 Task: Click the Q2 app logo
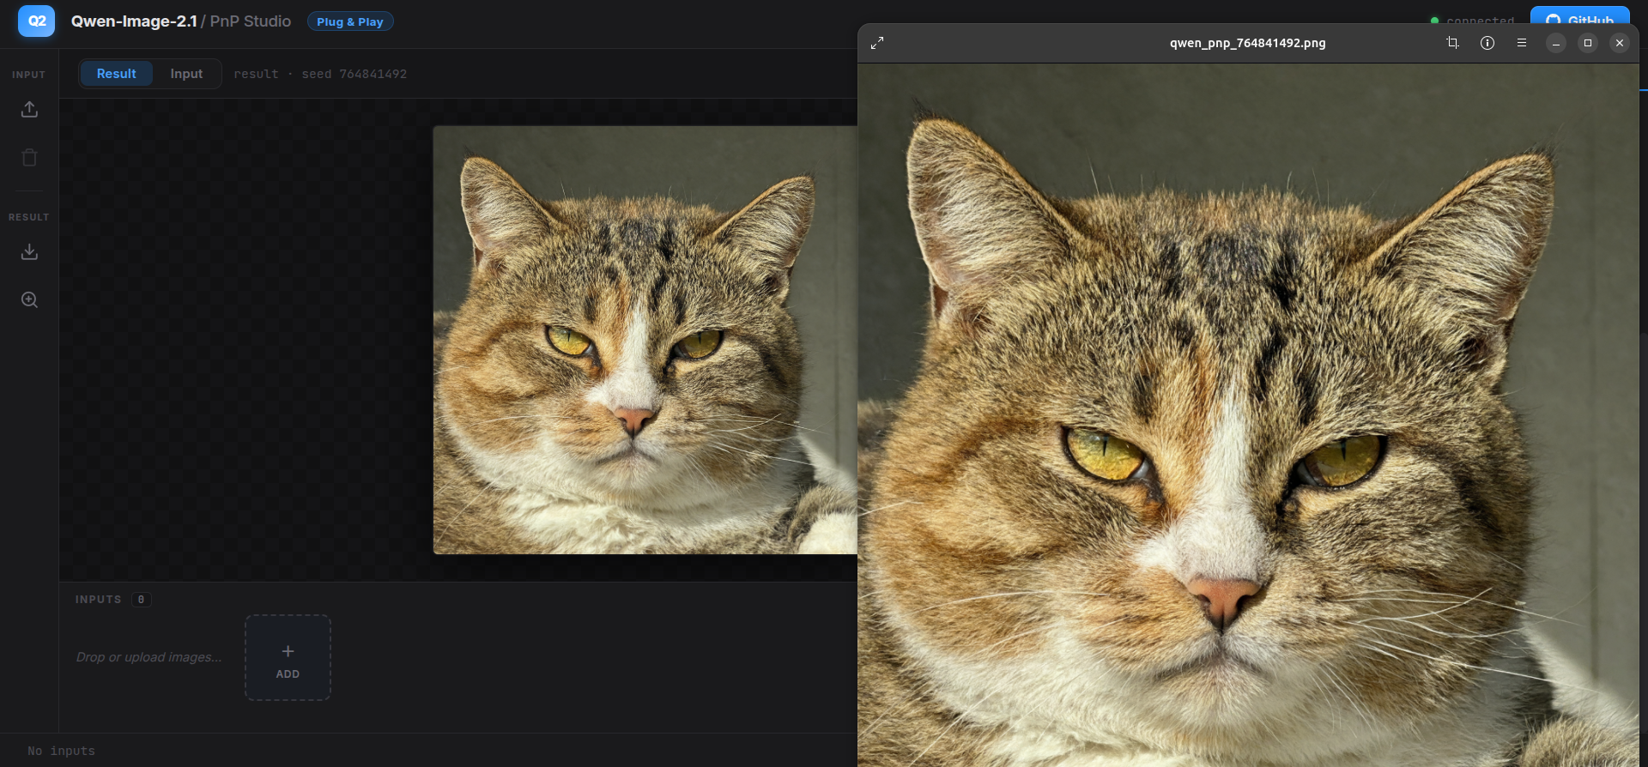[36, 21]
